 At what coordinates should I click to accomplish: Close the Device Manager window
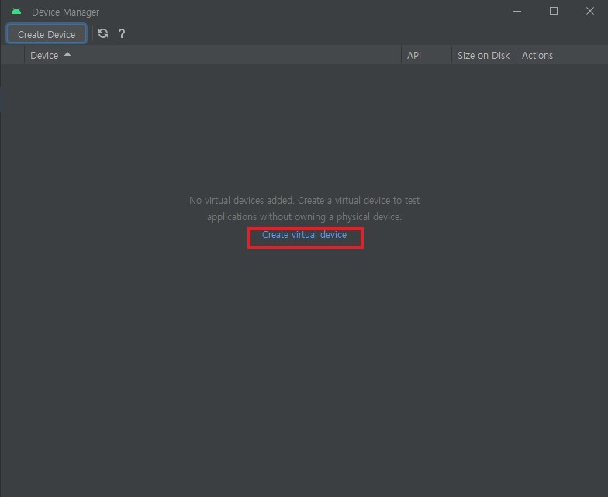(x=590, y=11)
